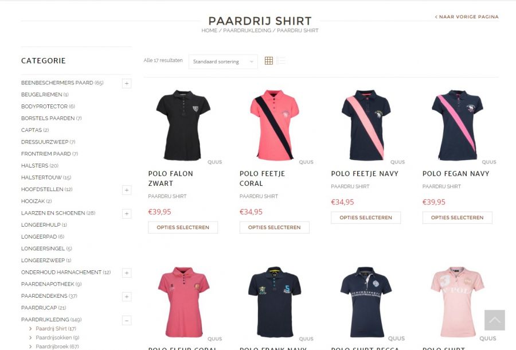Open Polo Feetje Coral product image

tap(274, 125)
